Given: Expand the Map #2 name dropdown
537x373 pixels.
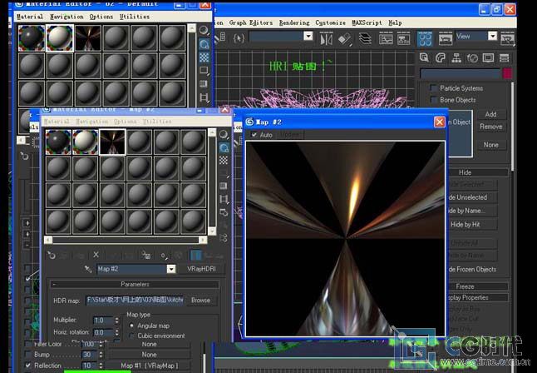Looking at the screenshot, I should [171, 269].
